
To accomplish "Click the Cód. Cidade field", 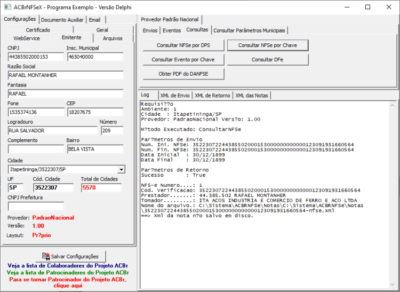I will 53,187.
